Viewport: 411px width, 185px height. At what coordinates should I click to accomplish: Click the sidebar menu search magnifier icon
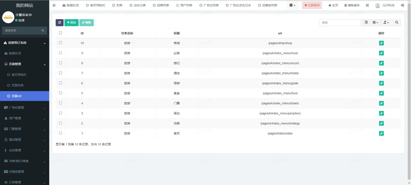pyautogui.click(x=43, y=30)
